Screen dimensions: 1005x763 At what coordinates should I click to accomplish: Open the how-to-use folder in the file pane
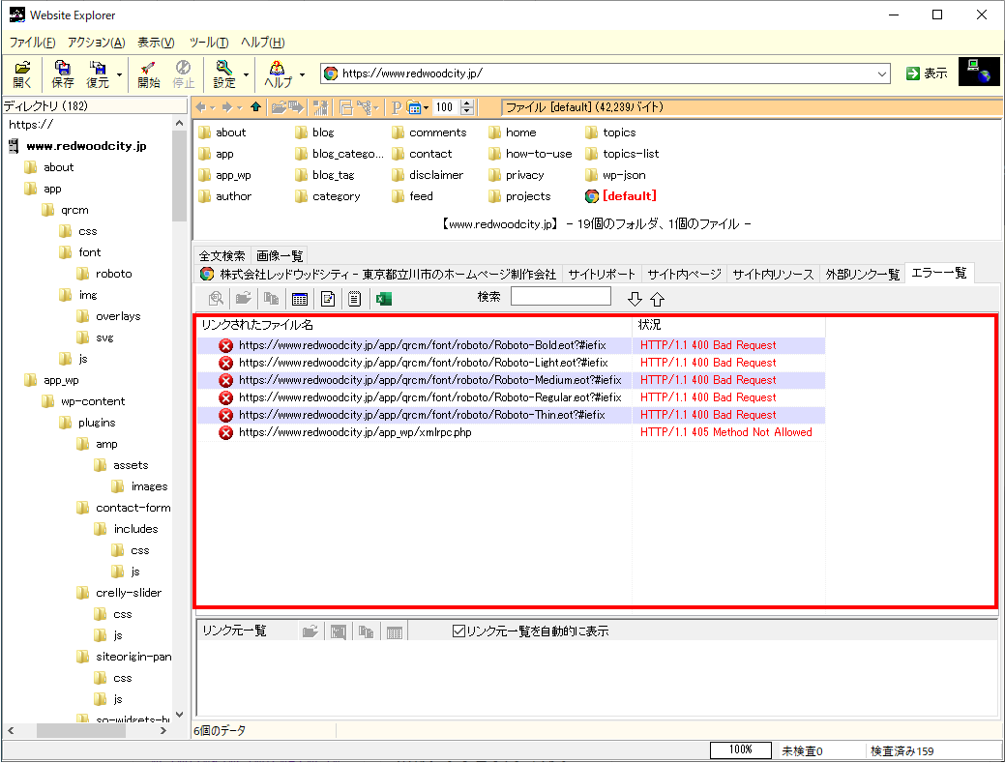tap(539, 154)
